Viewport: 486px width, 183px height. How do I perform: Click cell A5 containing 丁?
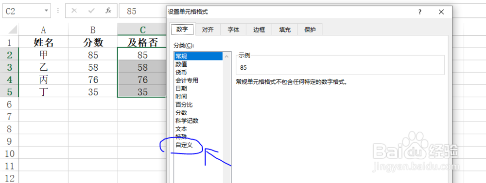[43, 91]
